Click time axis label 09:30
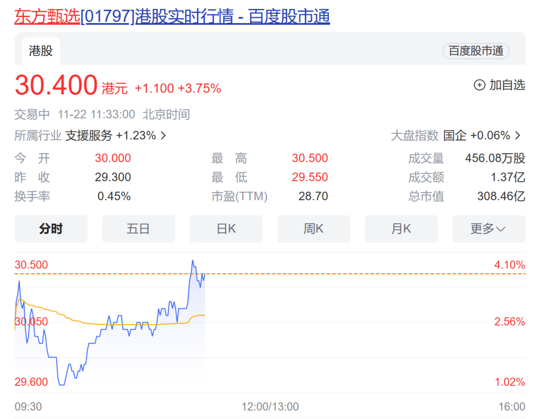Screen dimensions: 534x419 28,407
